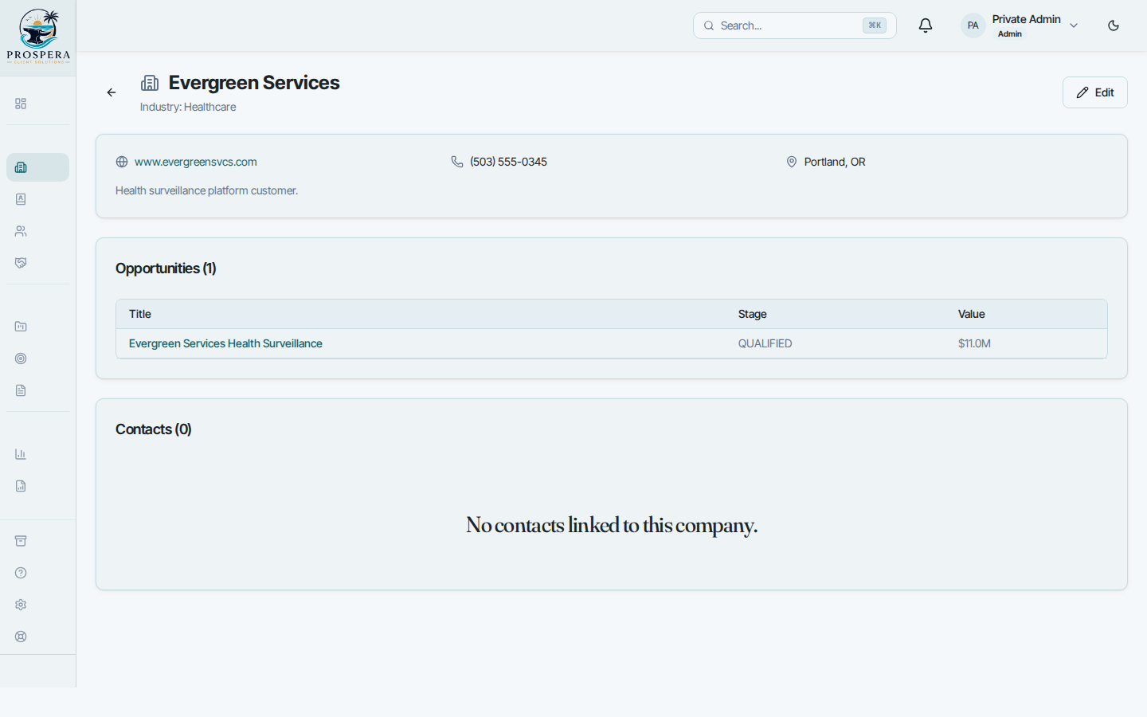Open the lifebuoy support icon in sidebar
The width and height of the screenshot is (1147, 717).
[21, 637]
